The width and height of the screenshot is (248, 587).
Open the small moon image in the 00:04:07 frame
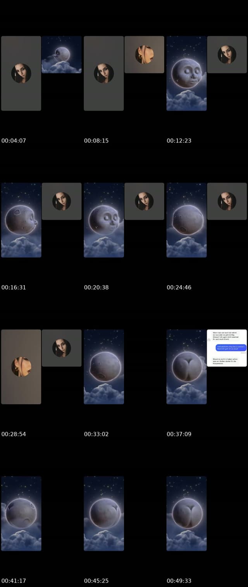click(x=62, y=55)
